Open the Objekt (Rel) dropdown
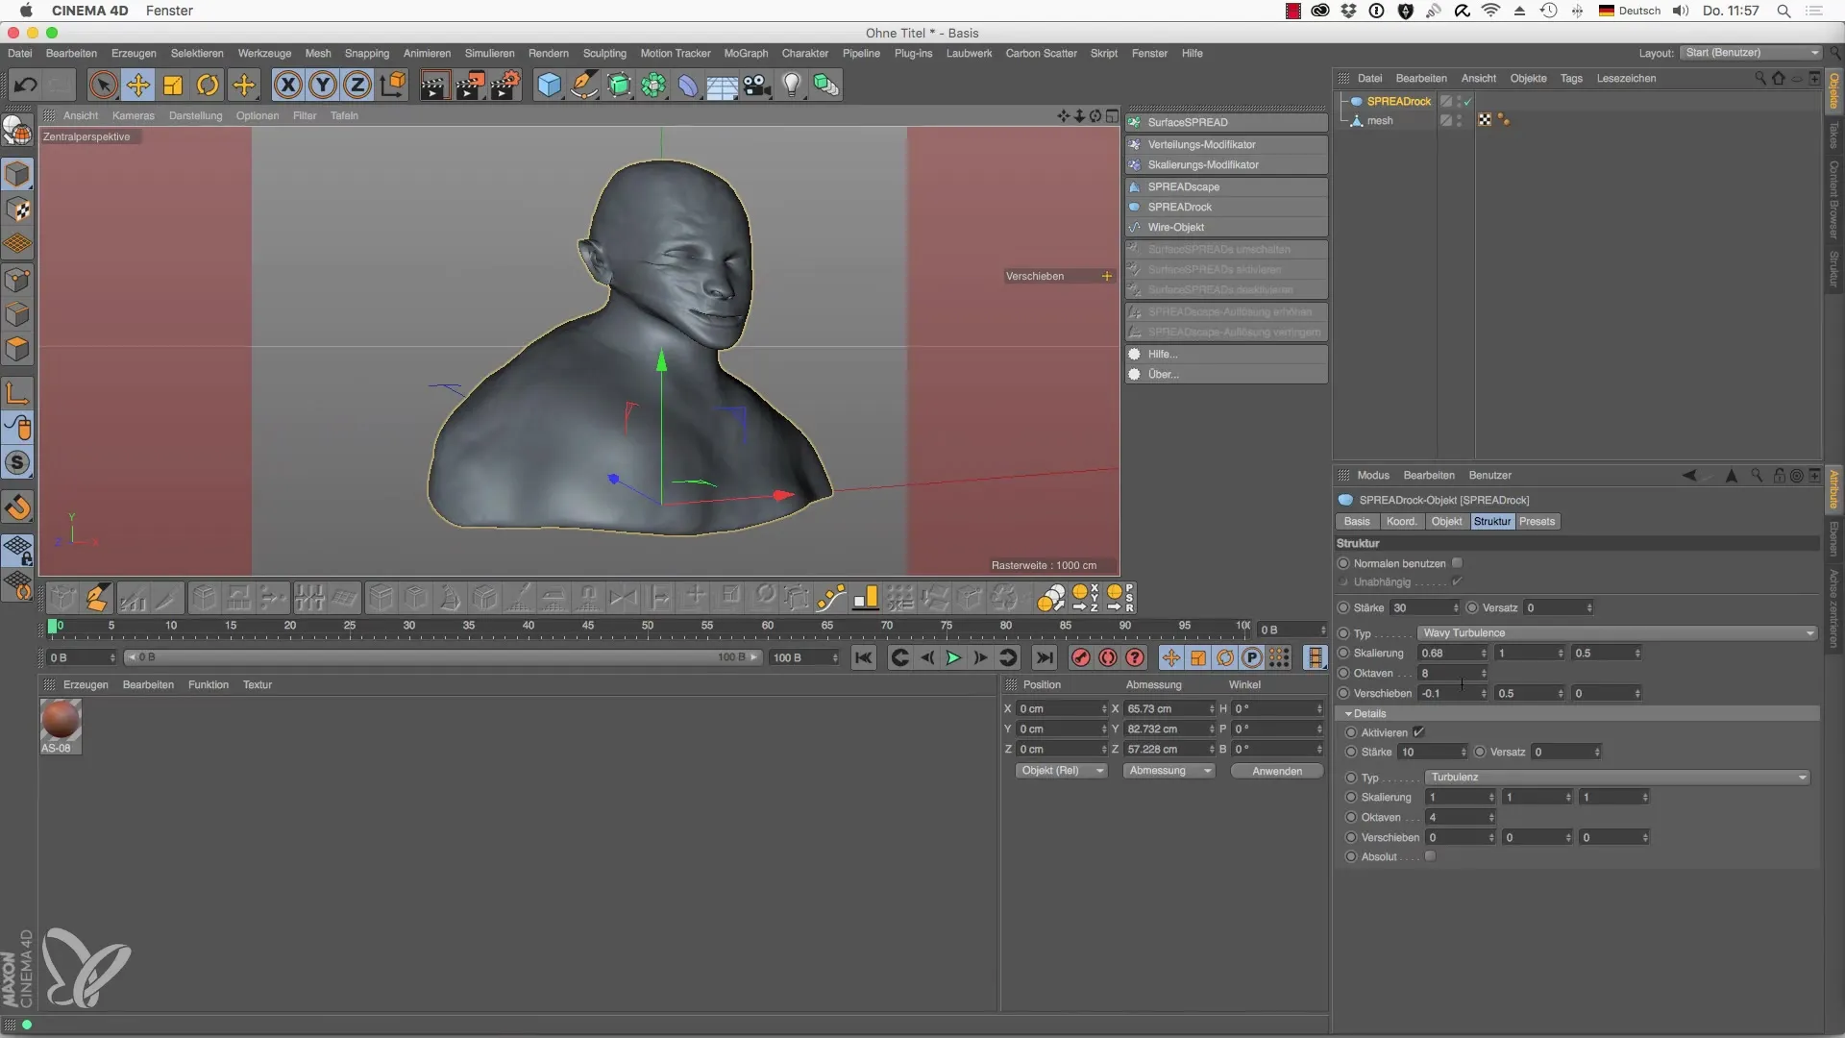This screenshot has height=1038, width=1845. 1062,771
